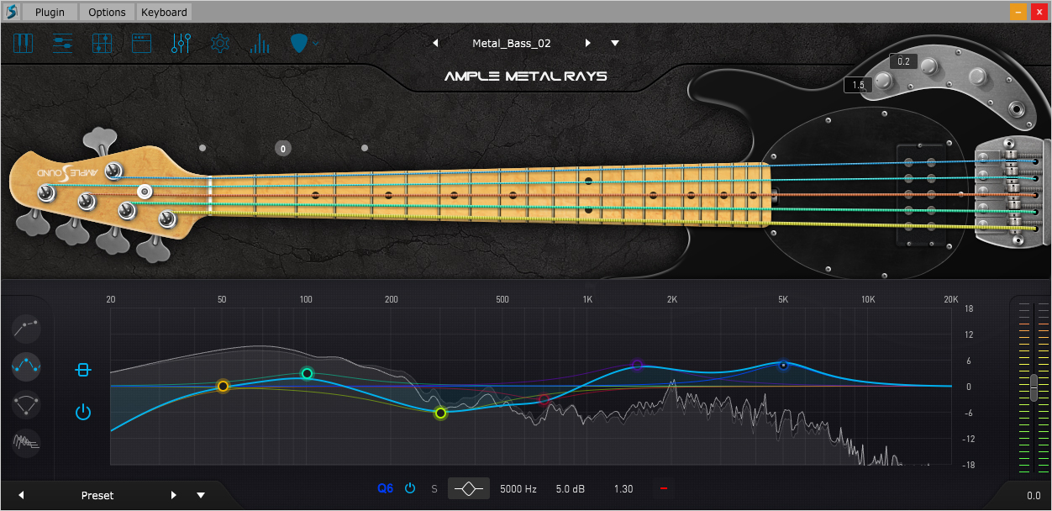Viewport: 1052px width, 511px height.
Task: Select the riffer faders icon
Action: 181,43
